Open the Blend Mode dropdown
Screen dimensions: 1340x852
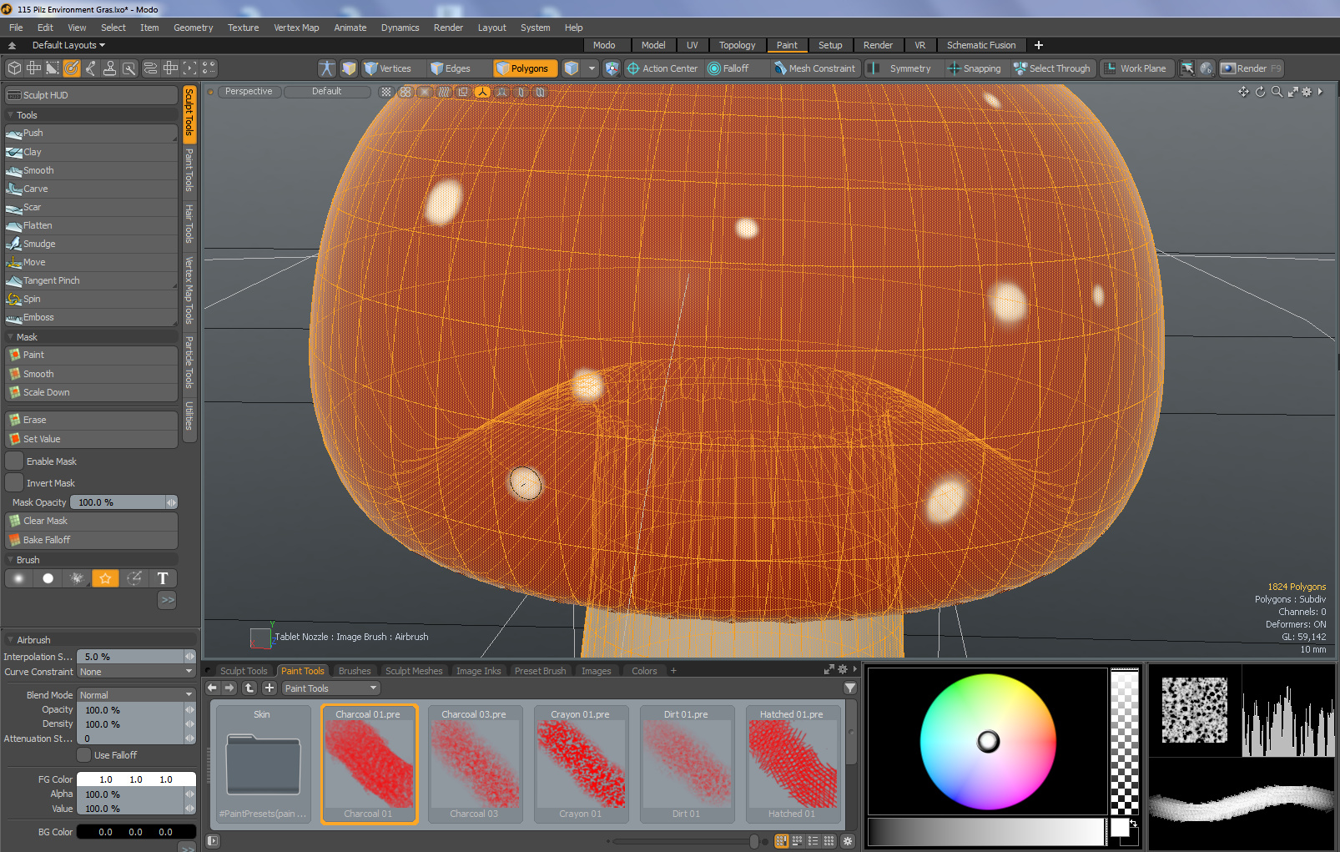point(136,695)
